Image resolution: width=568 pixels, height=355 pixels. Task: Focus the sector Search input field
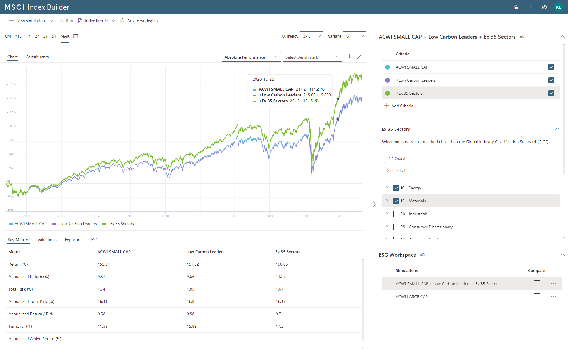tap(470, 158)
